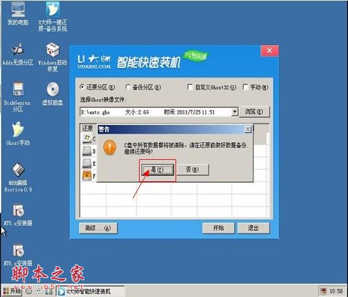Close the 智能快速装机 window

point(269,50)
